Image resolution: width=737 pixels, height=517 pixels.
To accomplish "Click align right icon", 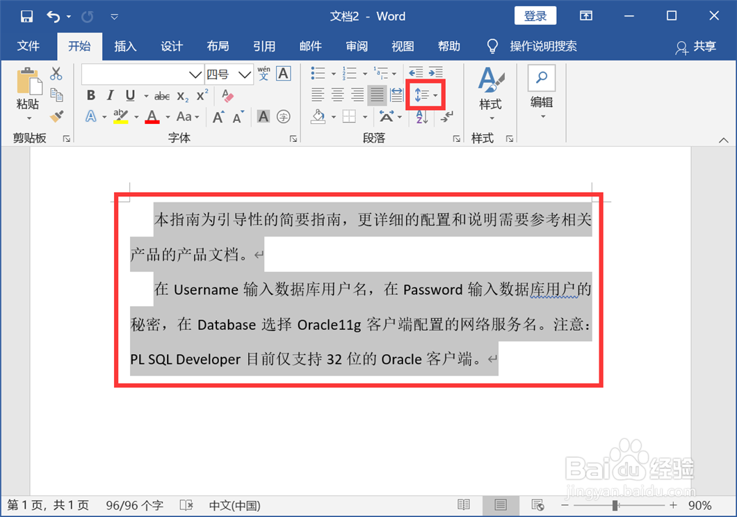I will coord(357,95).
